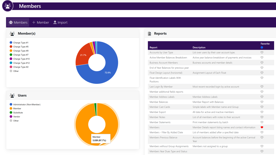The height and width of the screenshot is (155, 276).
Task: Click the Import upload icon
Action: 55,22
